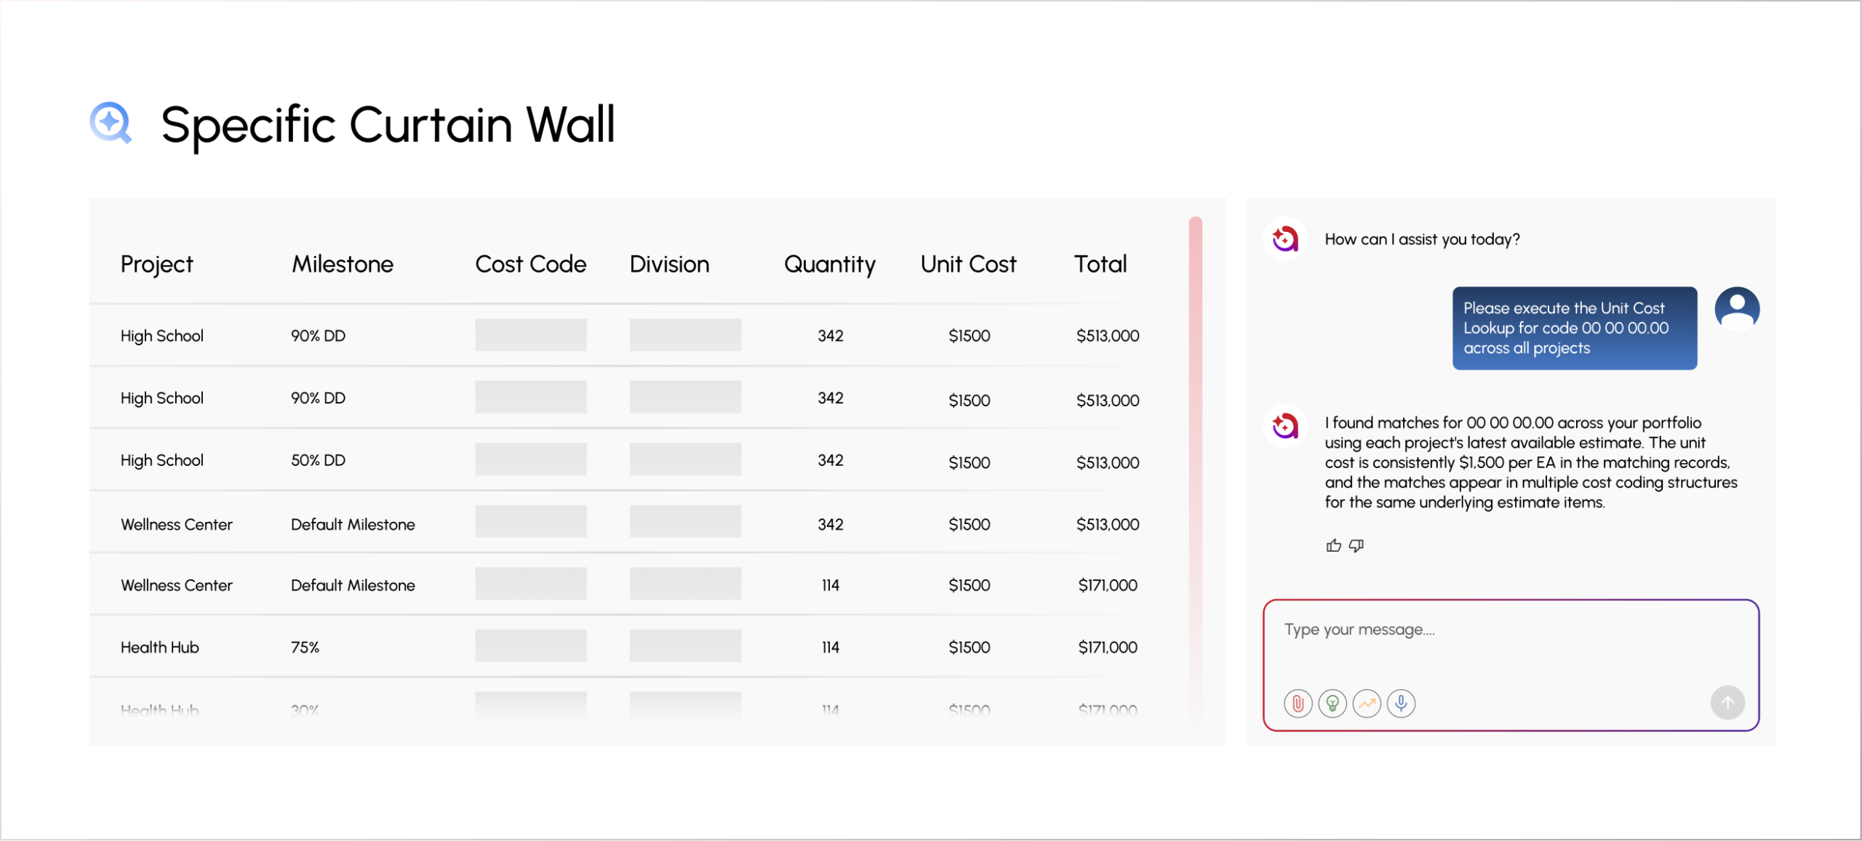The image size is (1862, 841).
Task: Click the magnifier sparkle icon beside title
Action: 111,123
